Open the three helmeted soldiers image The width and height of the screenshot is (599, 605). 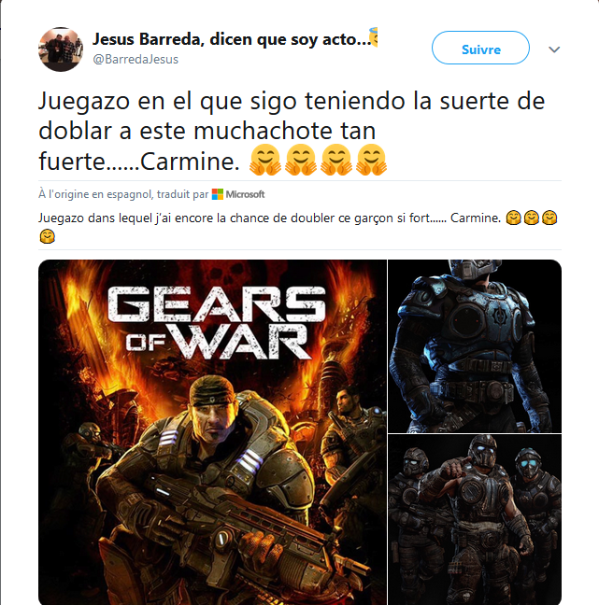point(475,519)
